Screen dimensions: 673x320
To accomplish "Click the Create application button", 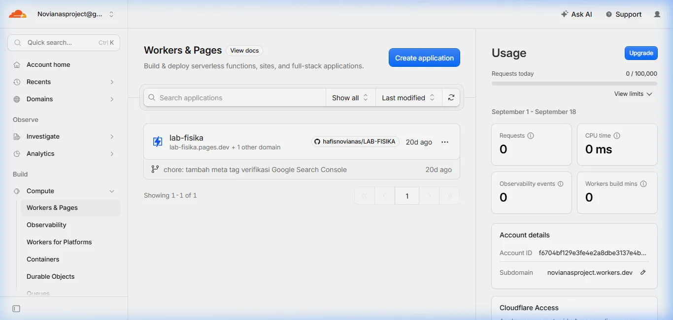I will (424, 58).
